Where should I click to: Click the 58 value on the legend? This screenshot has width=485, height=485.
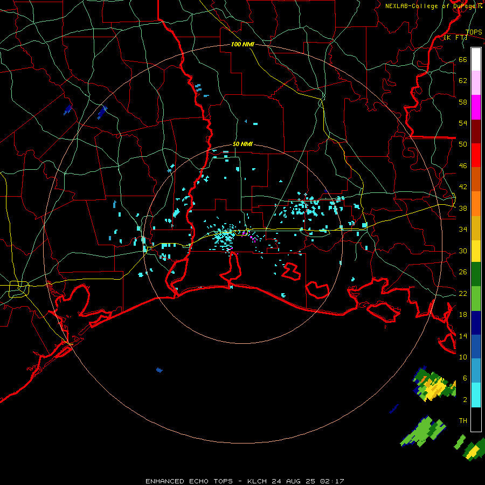pos(463,102)
